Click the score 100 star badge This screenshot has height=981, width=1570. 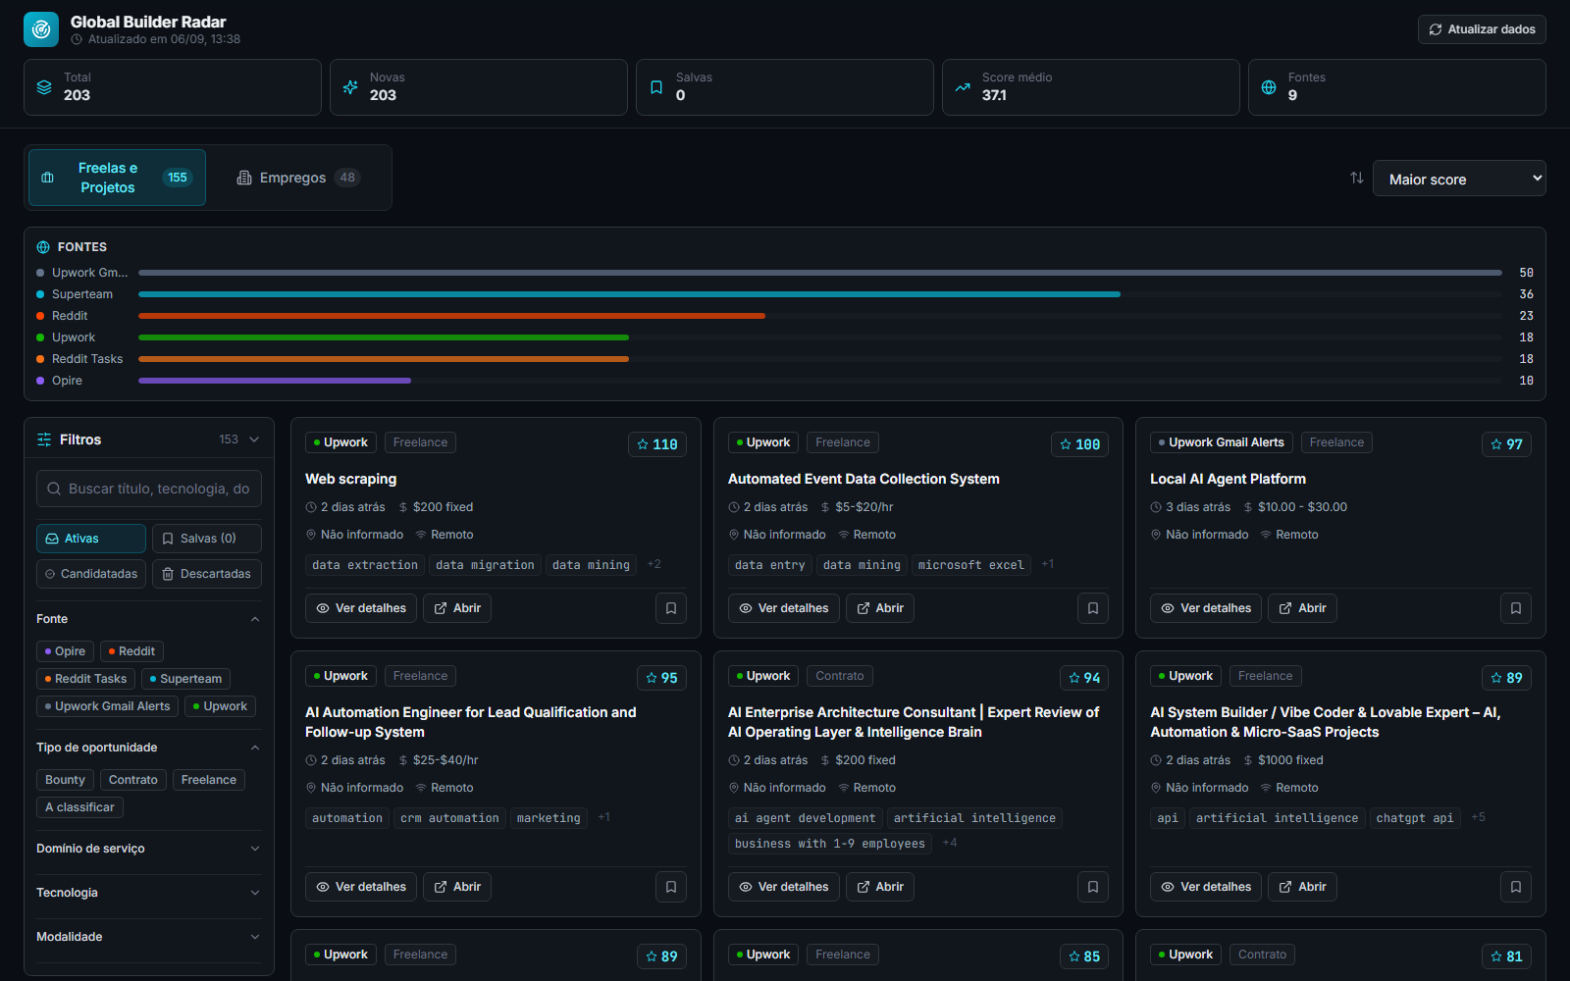(1080, 444)
